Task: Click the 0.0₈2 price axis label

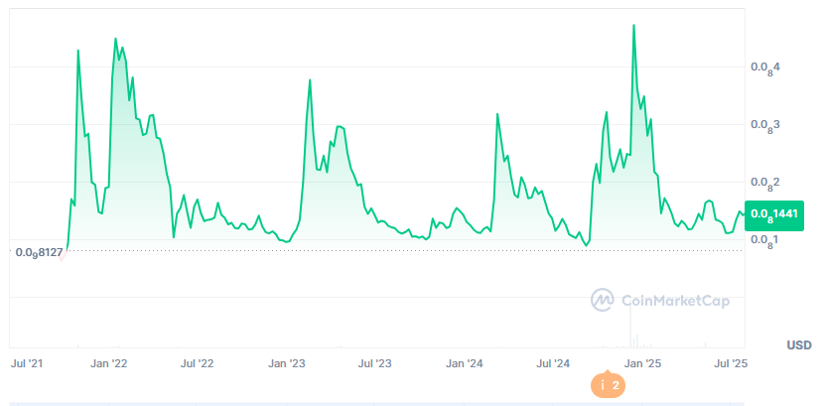Action: pos(764,184)
